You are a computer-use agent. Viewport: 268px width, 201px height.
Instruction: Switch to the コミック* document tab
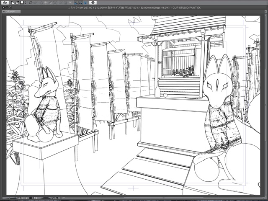[x=11, y=12]
